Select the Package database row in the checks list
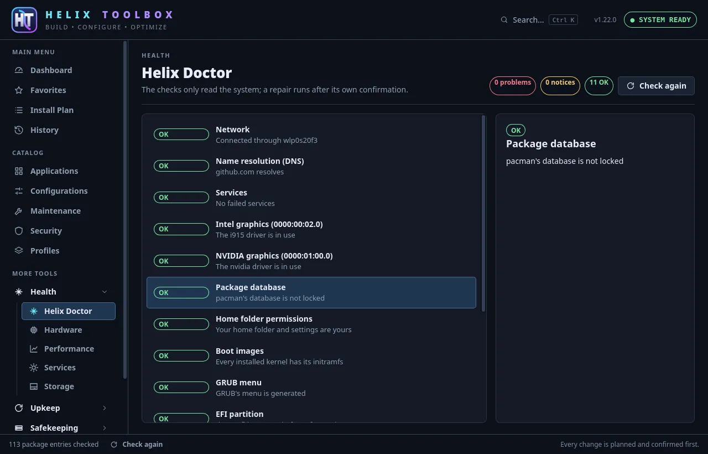 (311, 292)
